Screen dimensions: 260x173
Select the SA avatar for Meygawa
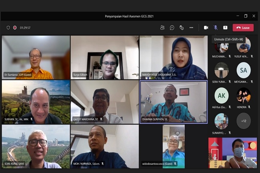244,70
